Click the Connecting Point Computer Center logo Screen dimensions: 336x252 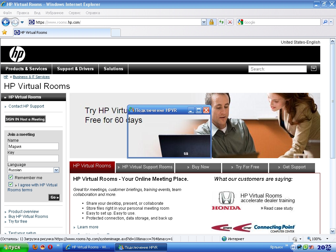pos(274,228)
